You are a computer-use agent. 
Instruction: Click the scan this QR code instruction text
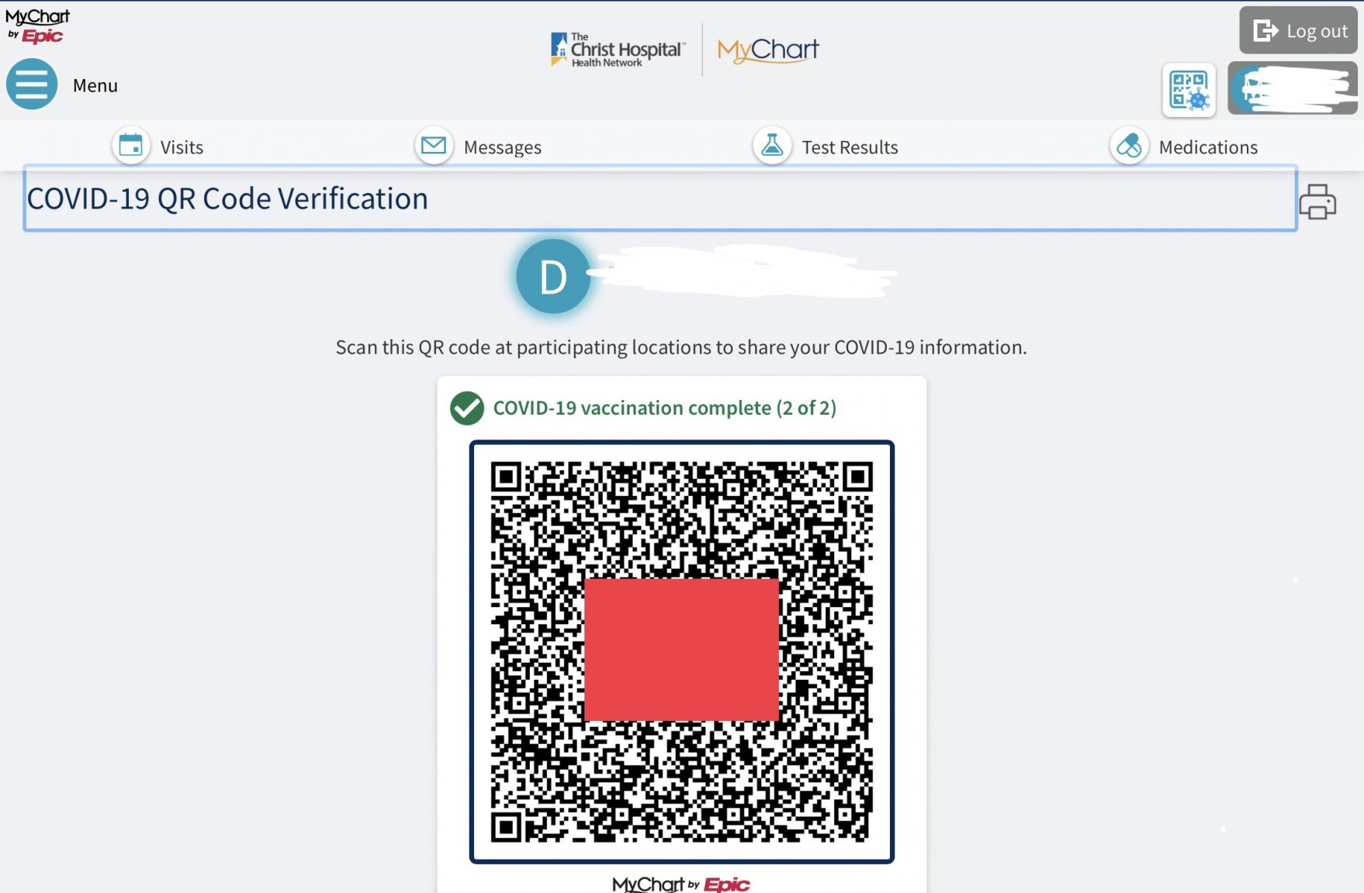[x=681, y=347]
